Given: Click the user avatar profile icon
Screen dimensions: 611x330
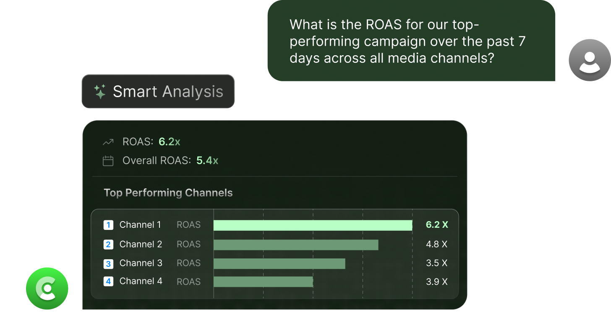Looking at the screenshot, I should [x=590, y=60].
